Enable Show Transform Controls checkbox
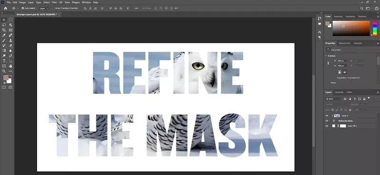Image resolution: width=380 pixels, height=175 pixels. pos(53,8)
